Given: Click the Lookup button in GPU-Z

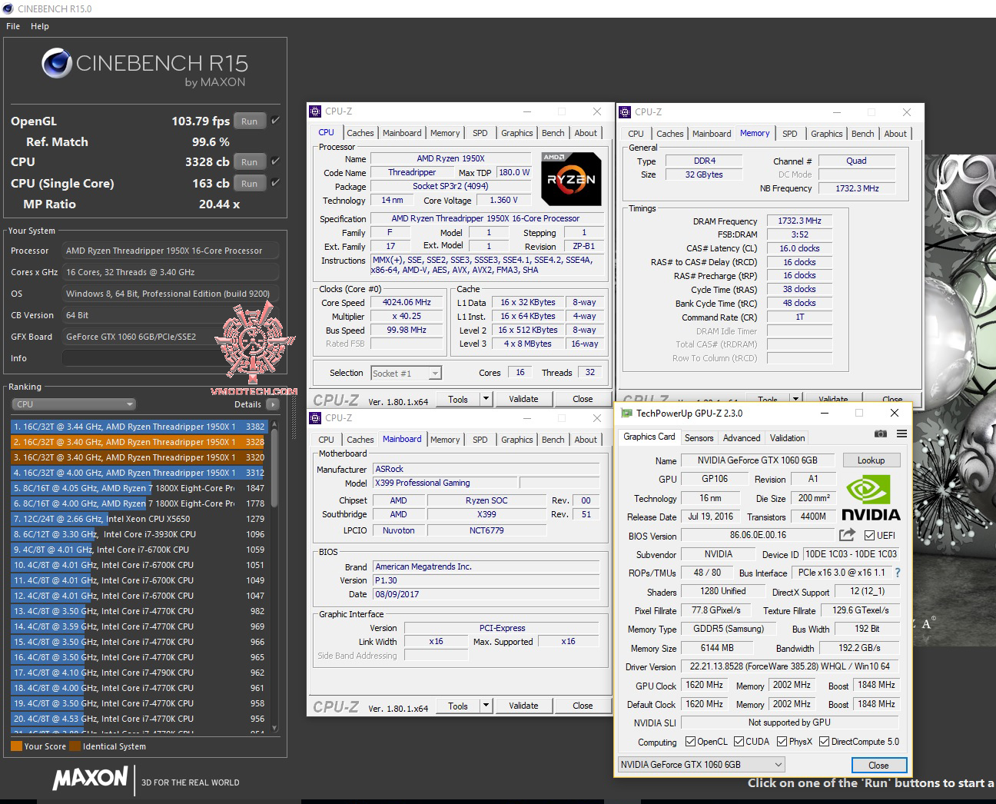Looking at the screenshot, I should click(871, 460).
